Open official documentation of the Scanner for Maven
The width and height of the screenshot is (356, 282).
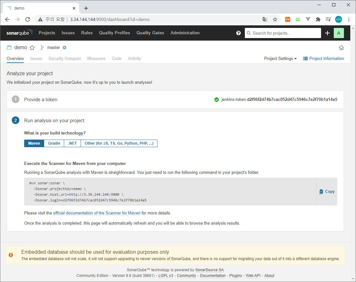tap(97, 213)
